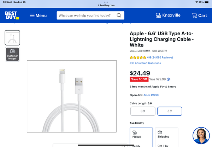This screenshot has height=147, width=212.
Task: Select the 3.3' cable length
Action: 143,111
